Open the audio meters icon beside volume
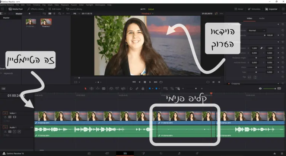286x156 pixels. 279,88
